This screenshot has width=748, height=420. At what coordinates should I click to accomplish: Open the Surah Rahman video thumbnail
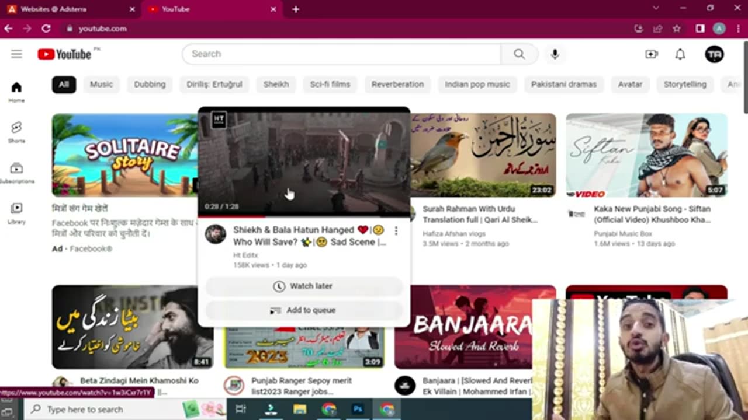pos(483,155)
